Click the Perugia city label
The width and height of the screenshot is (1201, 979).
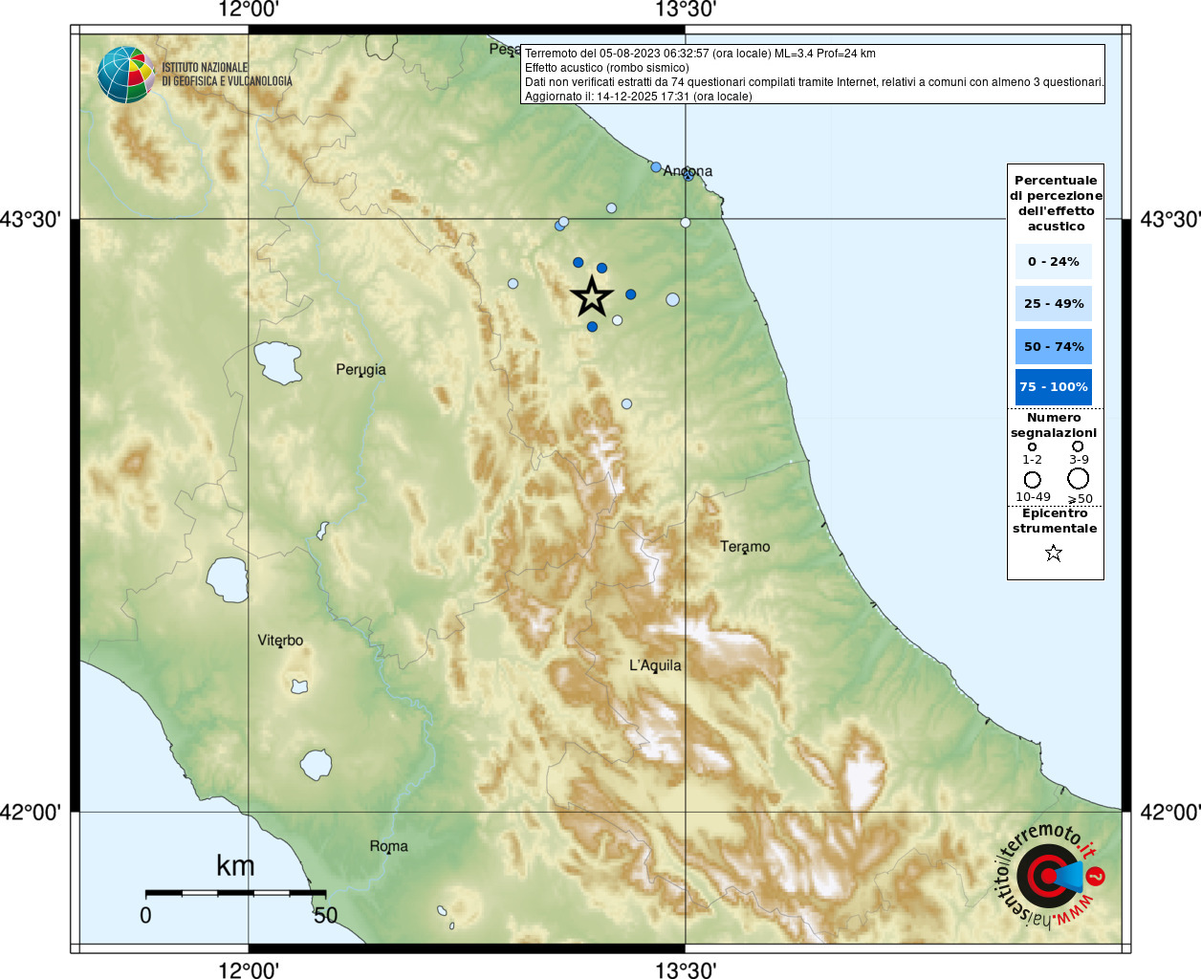(x=360, y=370)
